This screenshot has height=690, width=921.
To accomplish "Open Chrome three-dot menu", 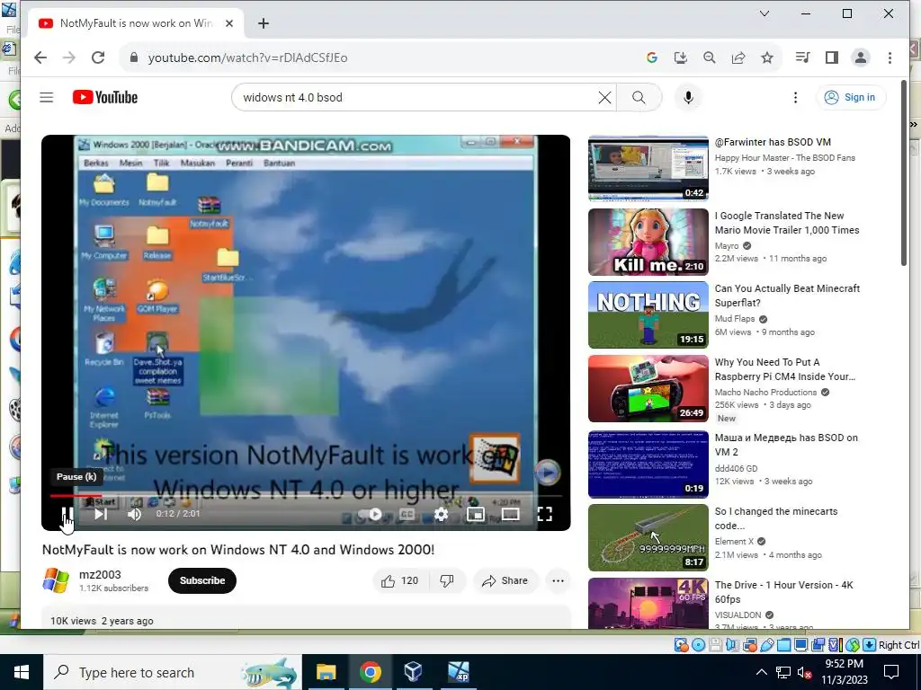I will coord(890,57).
